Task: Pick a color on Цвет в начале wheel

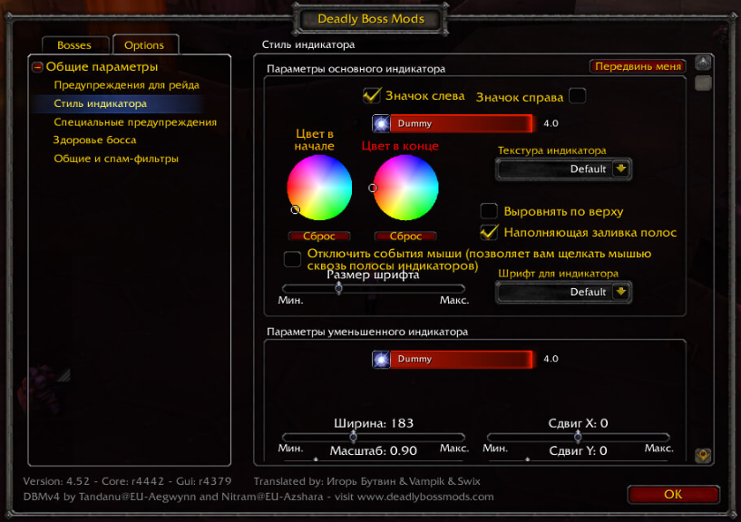Action: pyautogui.click(x=319, y=188)
